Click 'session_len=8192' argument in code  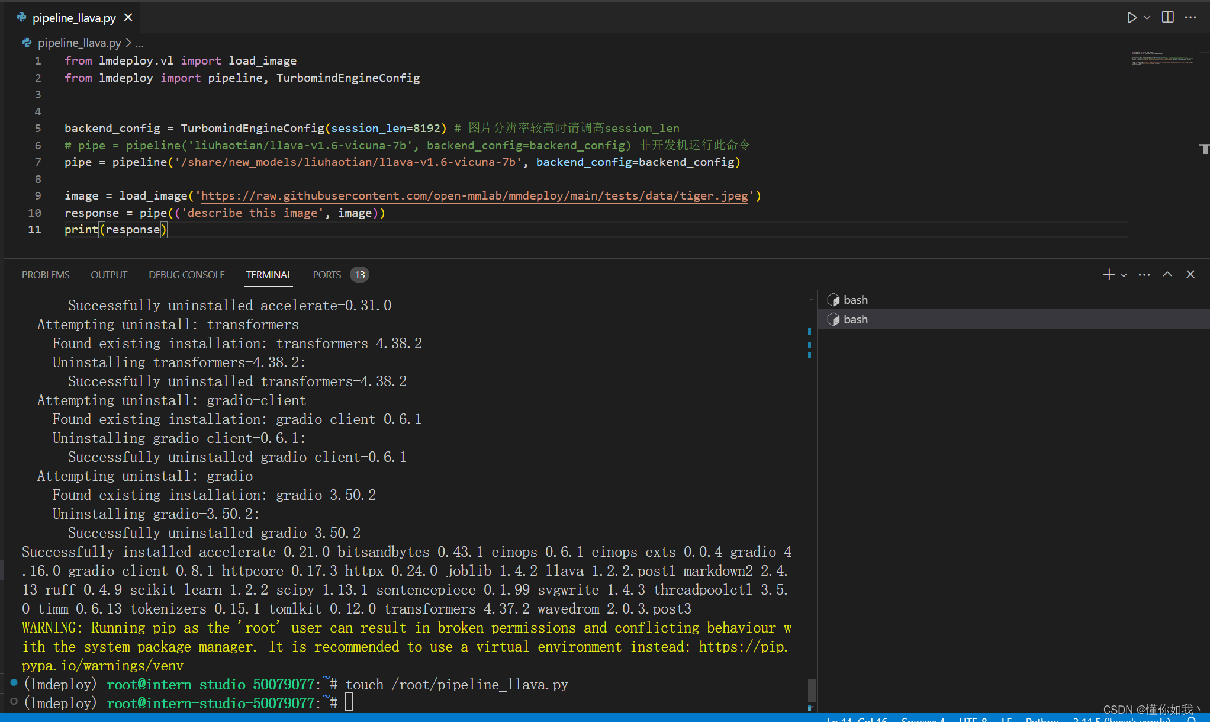pos(385,129)
